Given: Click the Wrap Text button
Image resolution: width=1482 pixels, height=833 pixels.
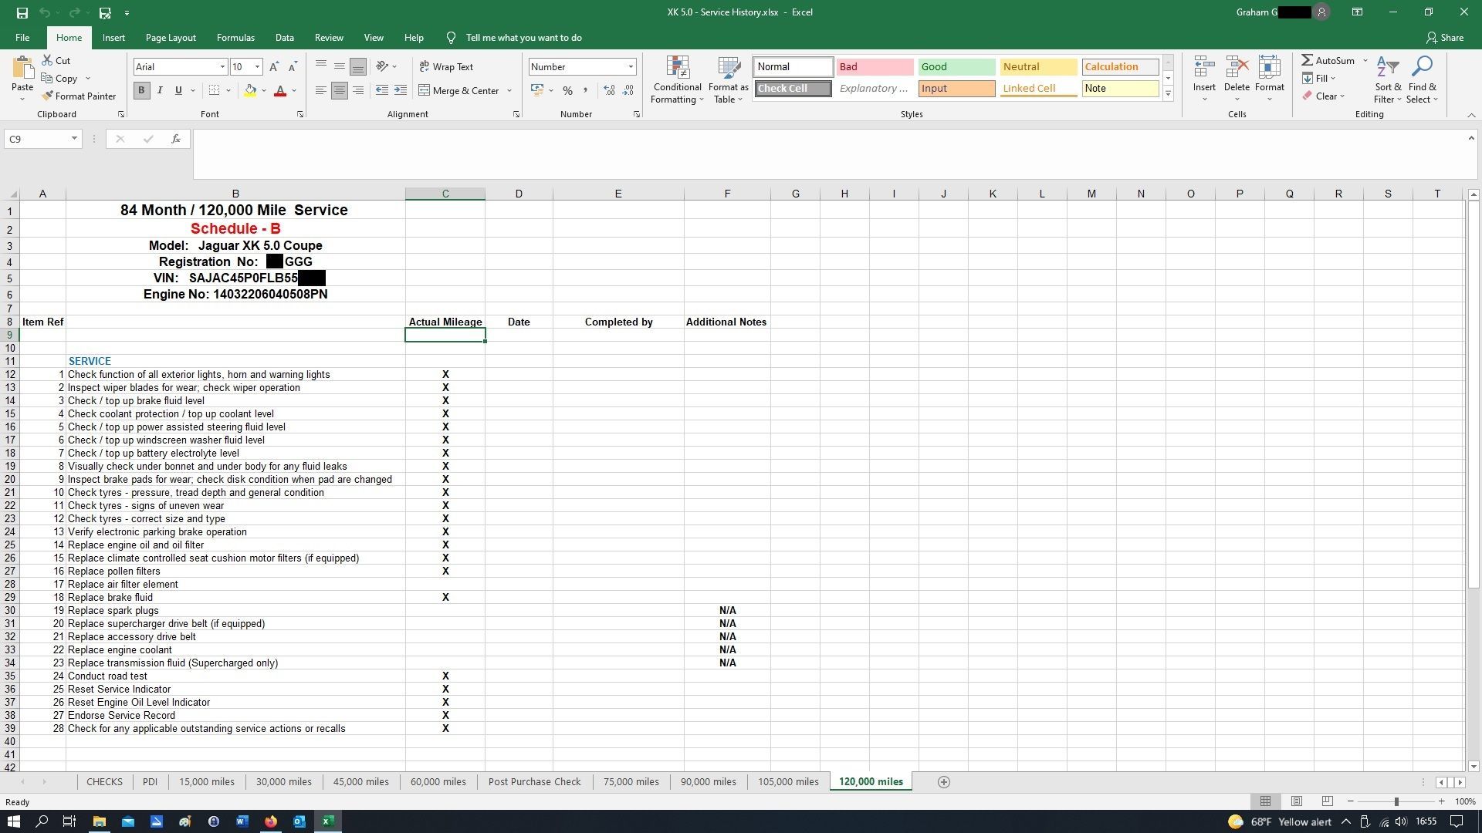Looking at the screenshot, I should 446,67.
